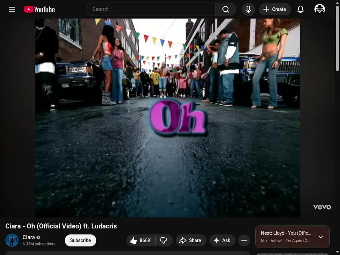The image size is (340, 255).
Task: Expand the Next playlist panel chevron
Action: 321,237
